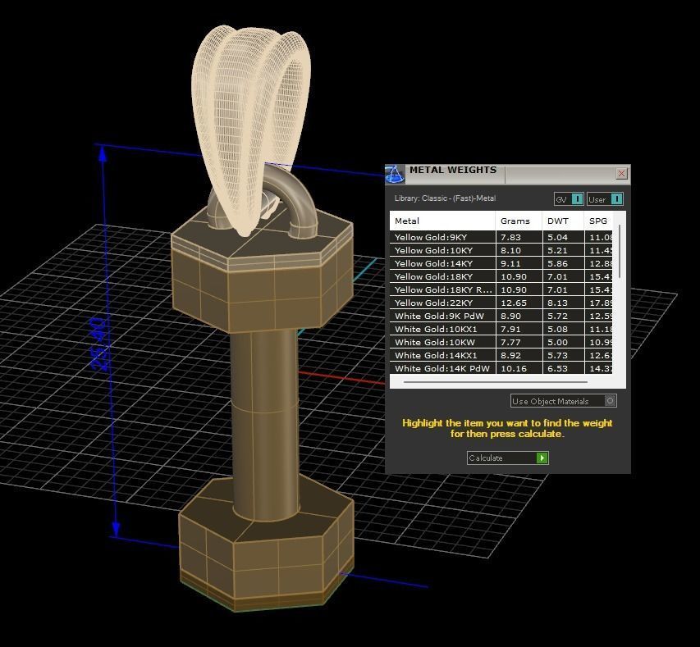The width and height of the screenshot is (700, 647).
Task: Select the Yellow Gold:22KY row
Action: click(x=501, y=303)
